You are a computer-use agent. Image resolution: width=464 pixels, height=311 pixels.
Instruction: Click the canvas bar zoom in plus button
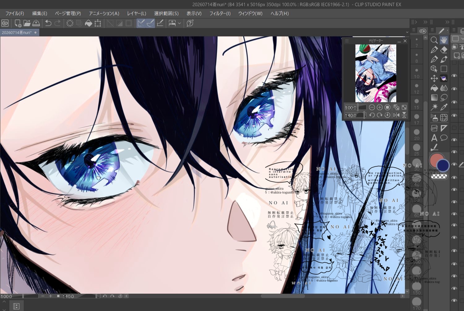50,296
